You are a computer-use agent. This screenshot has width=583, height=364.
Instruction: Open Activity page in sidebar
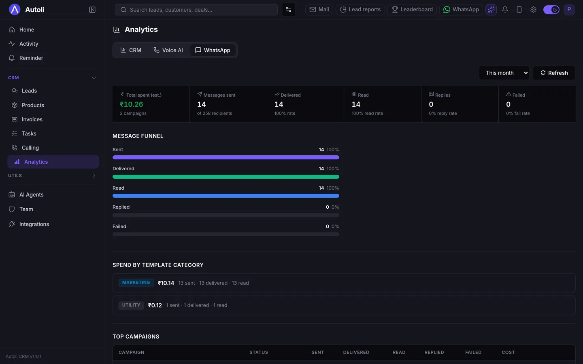[53, 44]
